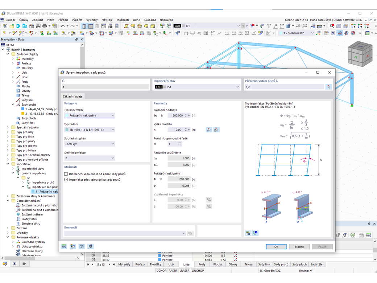Toggle imperfection over total member set length checkbox

coord(66,180)
